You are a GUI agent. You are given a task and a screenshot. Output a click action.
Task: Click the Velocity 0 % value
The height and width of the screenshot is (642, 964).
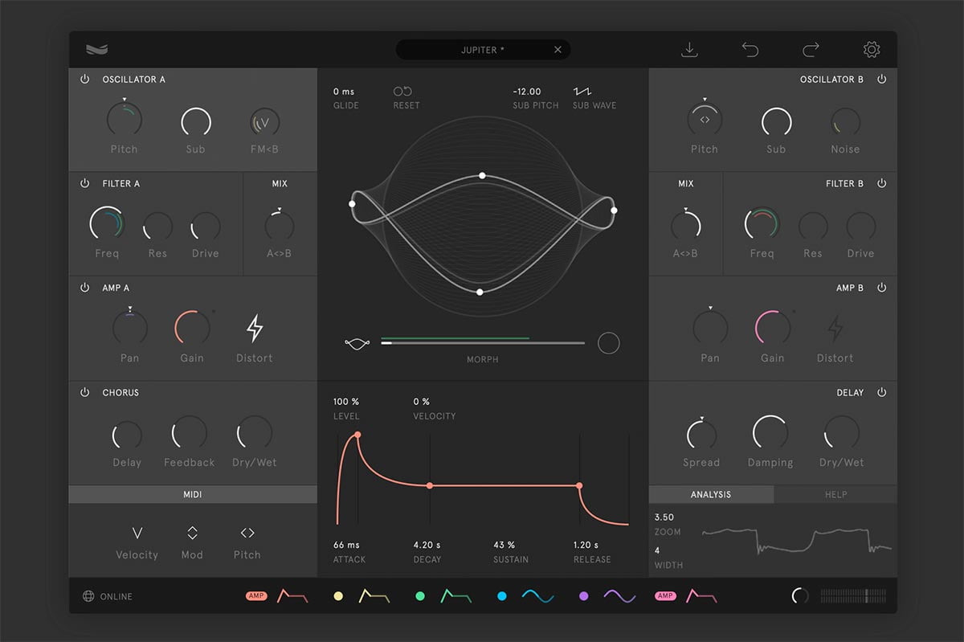(422, 401)
